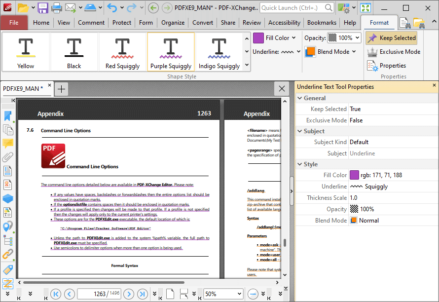The width and height of the screenshot is (439, 302).
Task: Click the Links chain icon in sidebar
Action: point(7,254)
